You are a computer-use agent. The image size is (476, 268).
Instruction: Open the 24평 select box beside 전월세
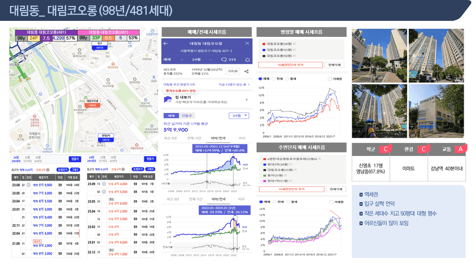(239, 116)
